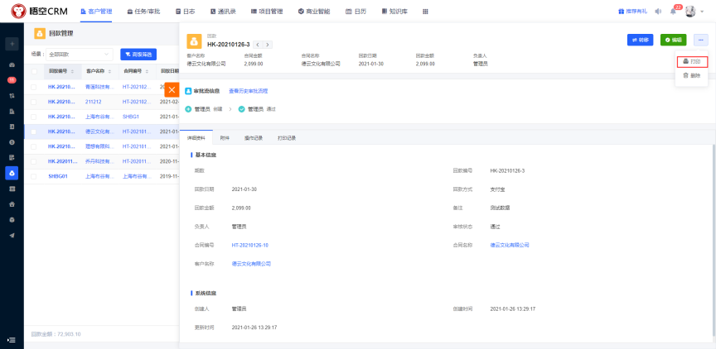716x349 pixels.
Task: Click the speaker announcement icon
Action: (658, 12)
